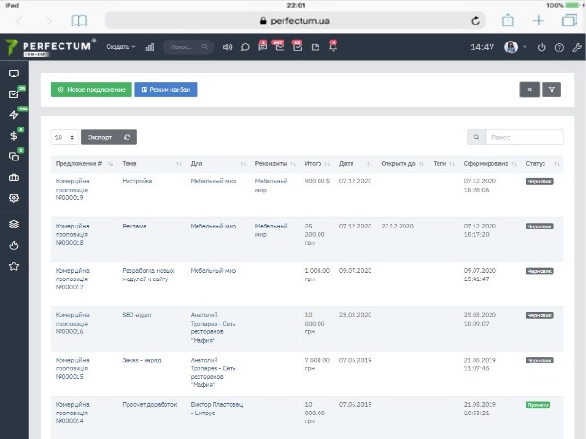
Task: Focus the table search input field
Action: point(525,138)
